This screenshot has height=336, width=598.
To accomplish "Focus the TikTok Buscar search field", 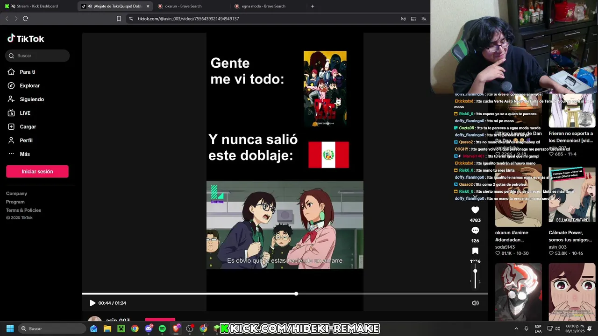I will [37, 56].
